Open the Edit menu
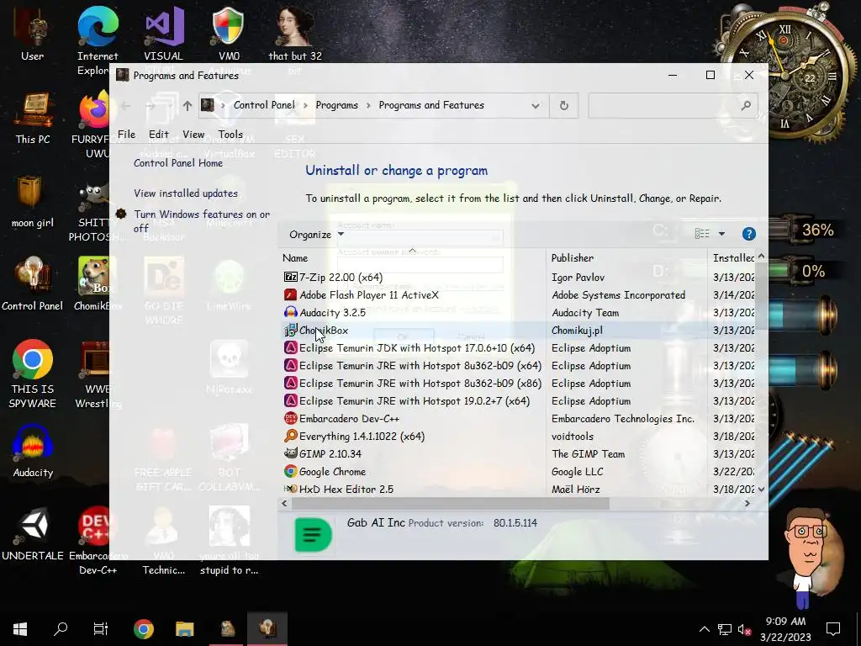The width and height of the screenshot is (861, 646). pos(159,134)
